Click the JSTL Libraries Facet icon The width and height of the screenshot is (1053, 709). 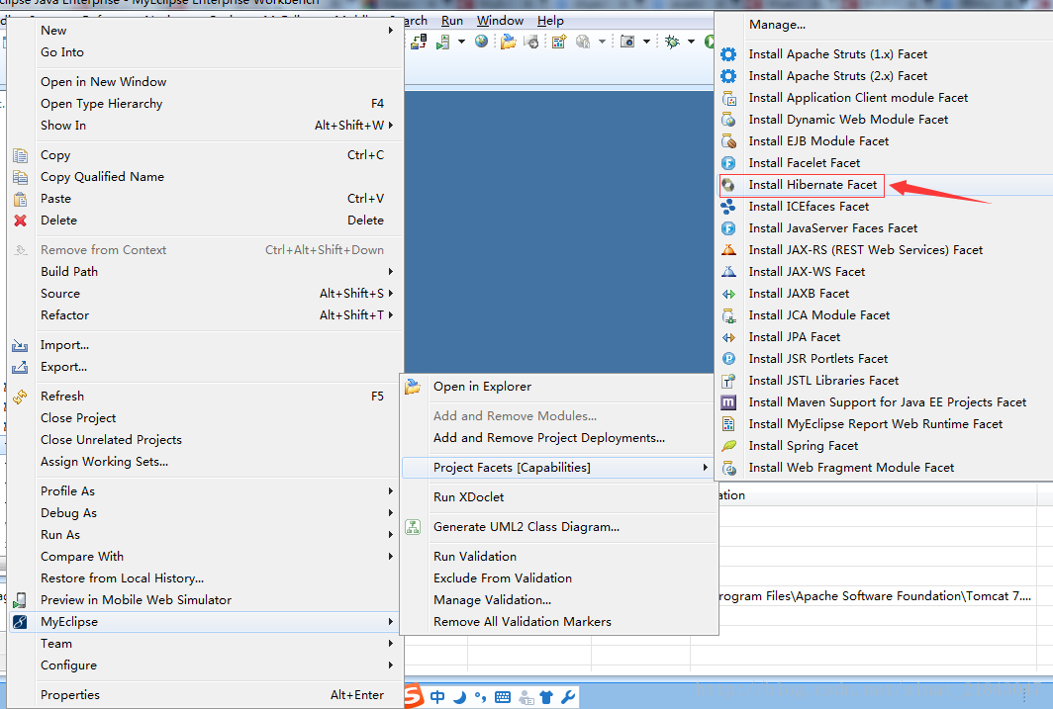point(728,381)
